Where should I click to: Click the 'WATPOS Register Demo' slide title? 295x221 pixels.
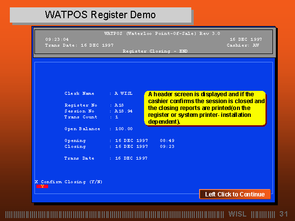100,15
